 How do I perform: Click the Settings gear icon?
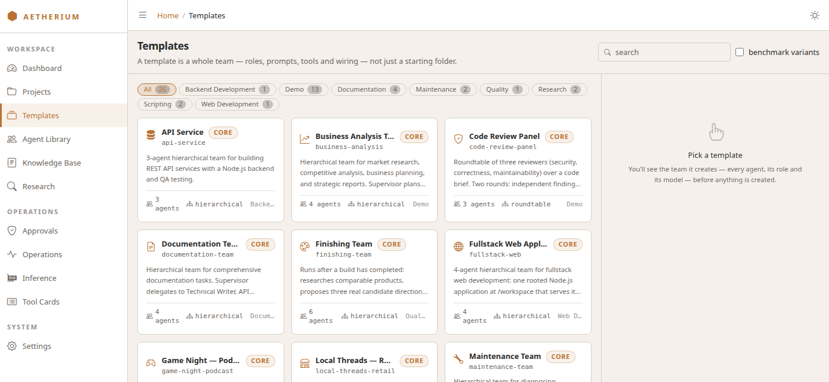tap(12, 346)
